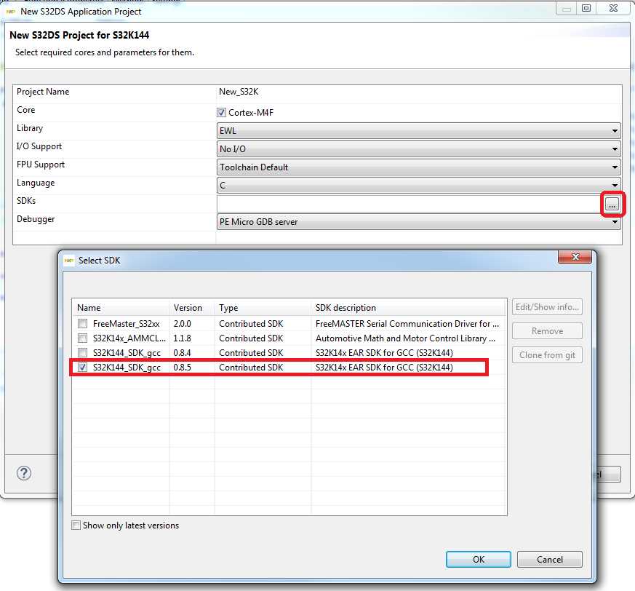Click the FreeMaster_S32xx row name
Image resolution: width=635 pixels, height=591 pixels.
[x=126, y=324]
